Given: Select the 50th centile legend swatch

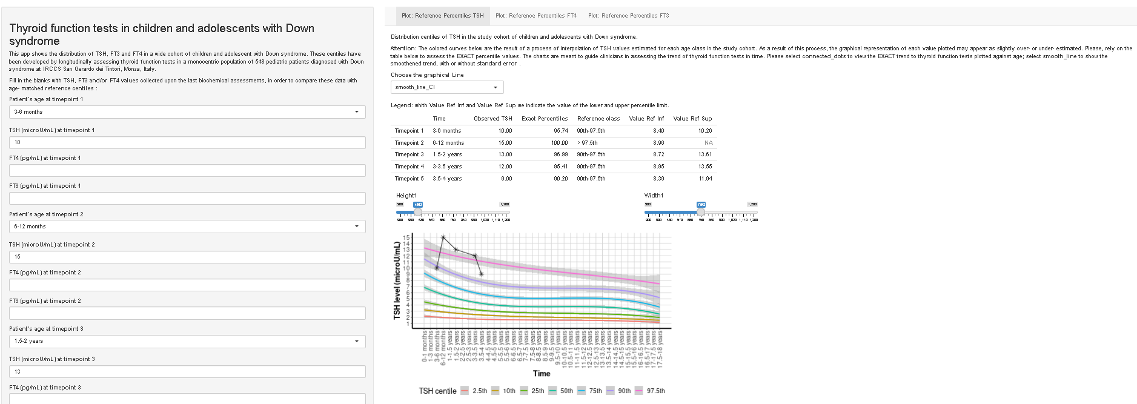Looking at the screenshot, I should (x=552, y=391).
